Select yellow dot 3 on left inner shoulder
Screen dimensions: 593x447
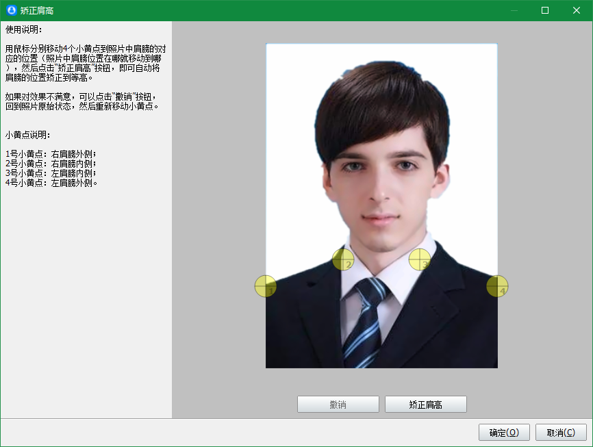click(420, 260)
